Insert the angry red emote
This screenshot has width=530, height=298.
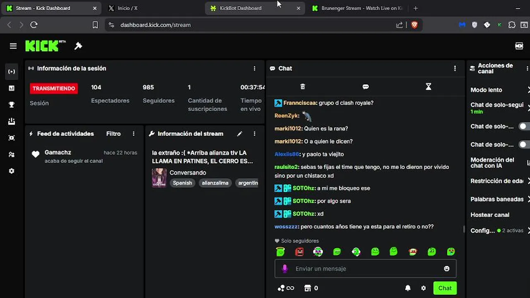[299, 251]
